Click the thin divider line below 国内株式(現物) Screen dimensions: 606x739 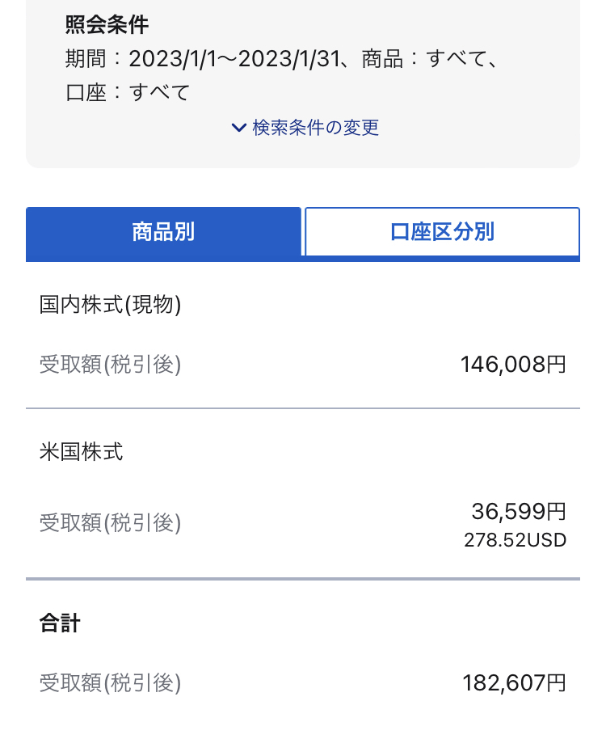pyautogui.click(x=303, y=408)
